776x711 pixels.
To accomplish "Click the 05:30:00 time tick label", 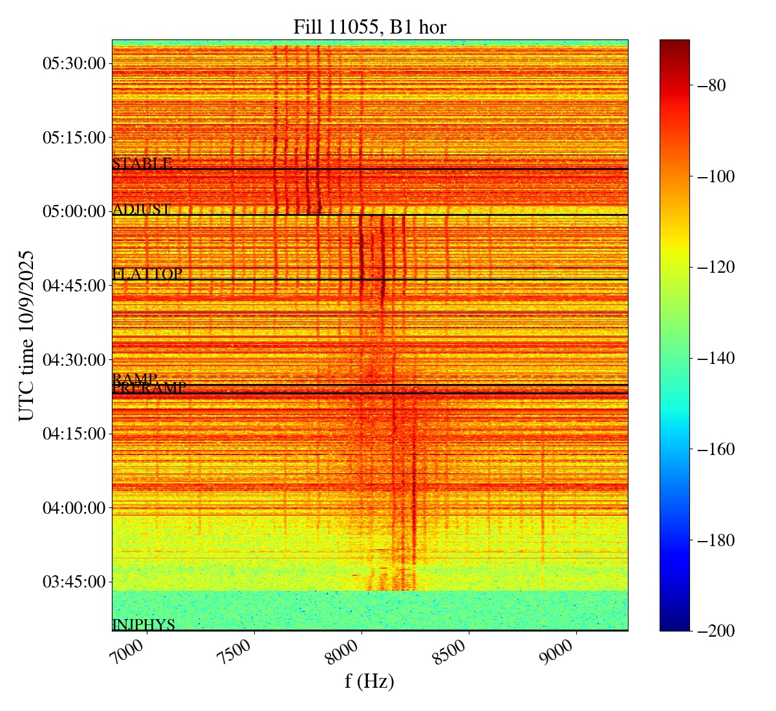I will point(74,63).
